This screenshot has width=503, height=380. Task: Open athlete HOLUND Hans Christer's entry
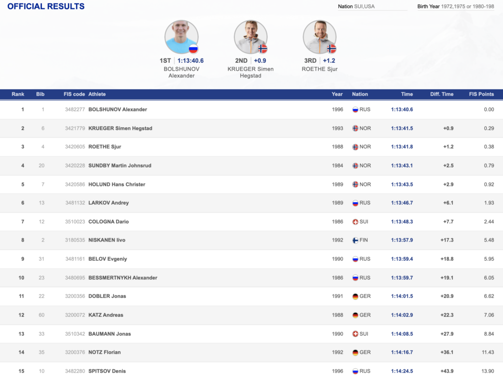(x=117, y=185)
